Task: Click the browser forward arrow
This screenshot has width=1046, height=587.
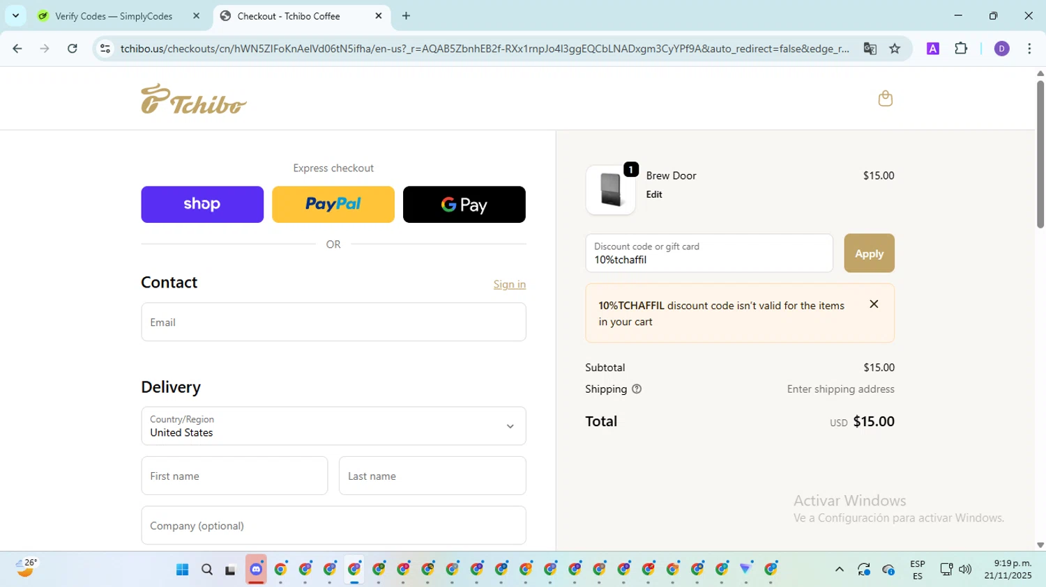Action: click(x=45, y=49)
